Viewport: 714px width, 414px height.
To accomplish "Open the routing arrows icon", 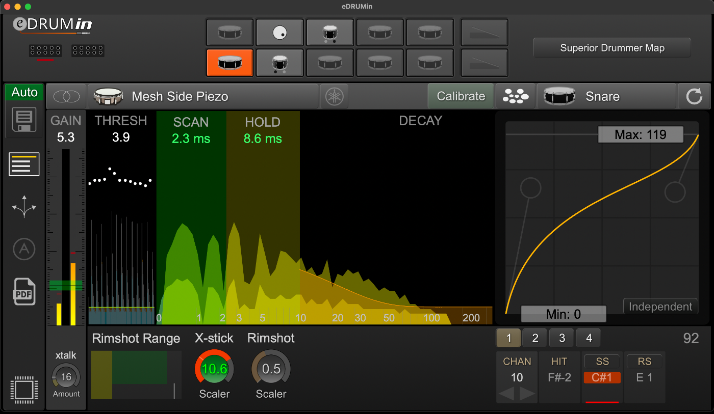I will (24, 208).
